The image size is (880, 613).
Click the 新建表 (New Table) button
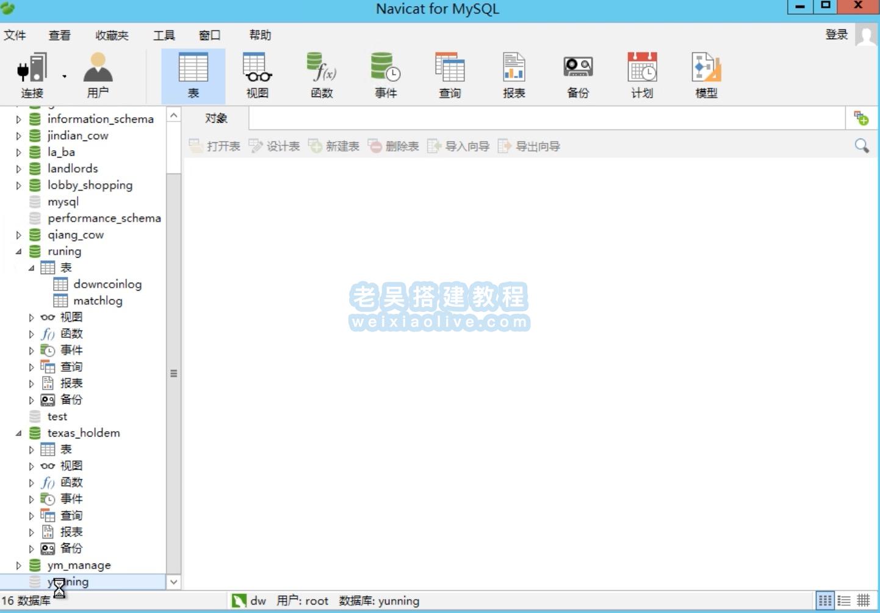pyautogui.click(x=335, y=146)
